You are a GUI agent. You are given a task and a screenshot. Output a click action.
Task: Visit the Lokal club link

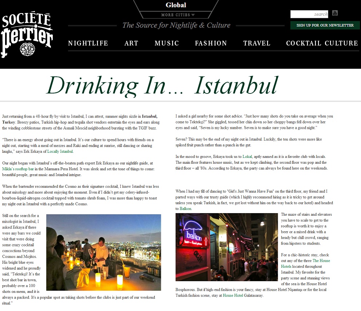tap(247, 156)
